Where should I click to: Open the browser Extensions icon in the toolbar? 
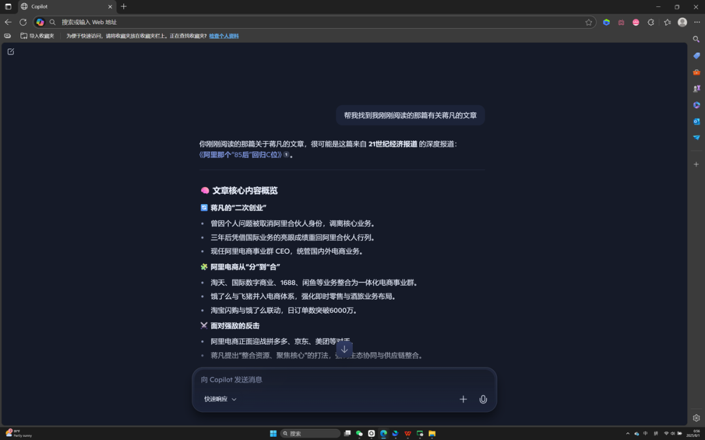click(650, 22)
